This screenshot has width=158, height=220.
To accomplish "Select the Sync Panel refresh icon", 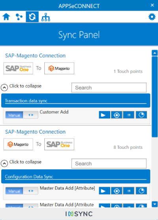I will click(x=32, y=17).
